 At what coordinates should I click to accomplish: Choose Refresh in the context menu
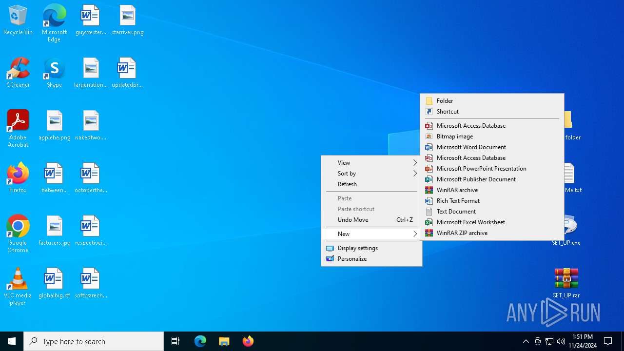point(371,184)
